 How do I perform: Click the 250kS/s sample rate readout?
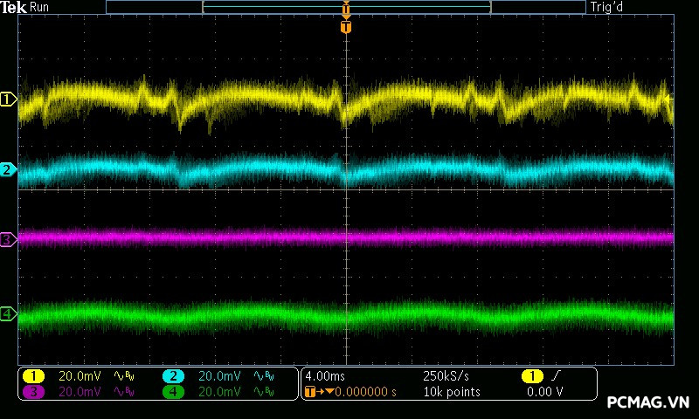(446, 376)
